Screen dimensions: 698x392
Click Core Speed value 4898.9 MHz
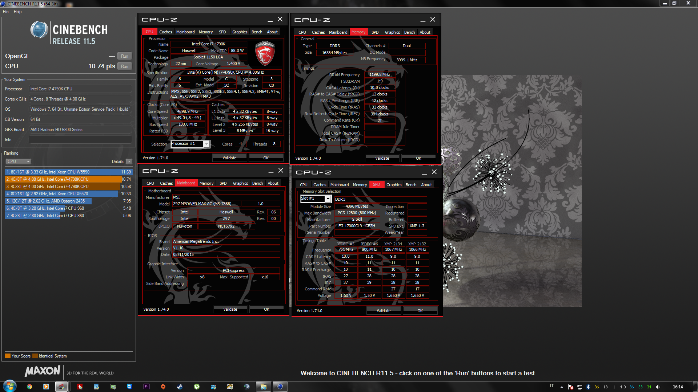188,111
